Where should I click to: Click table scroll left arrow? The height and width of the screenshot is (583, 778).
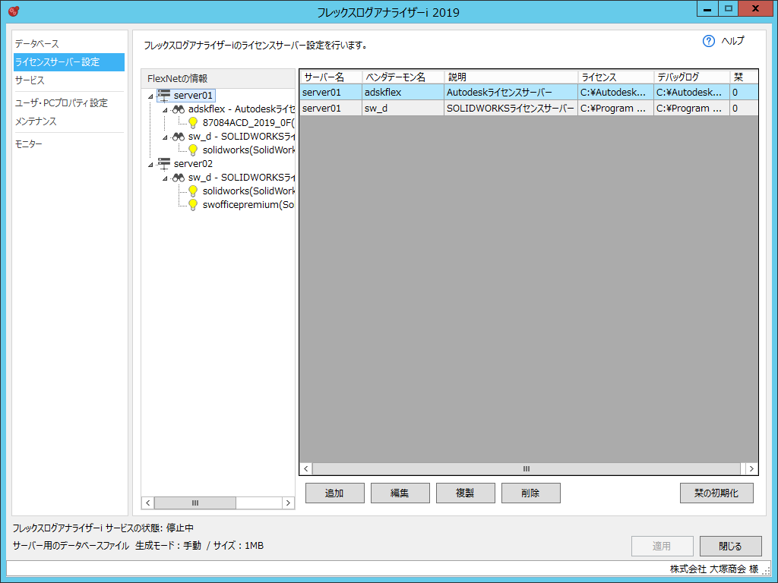(x=306, y=469)
